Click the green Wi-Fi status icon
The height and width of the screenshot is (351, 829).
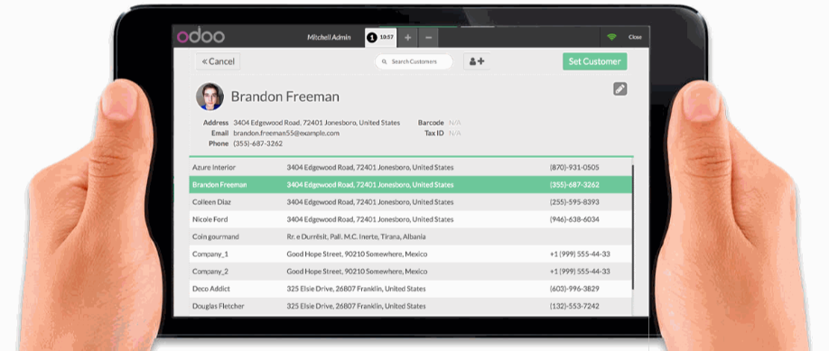[611, 37]
